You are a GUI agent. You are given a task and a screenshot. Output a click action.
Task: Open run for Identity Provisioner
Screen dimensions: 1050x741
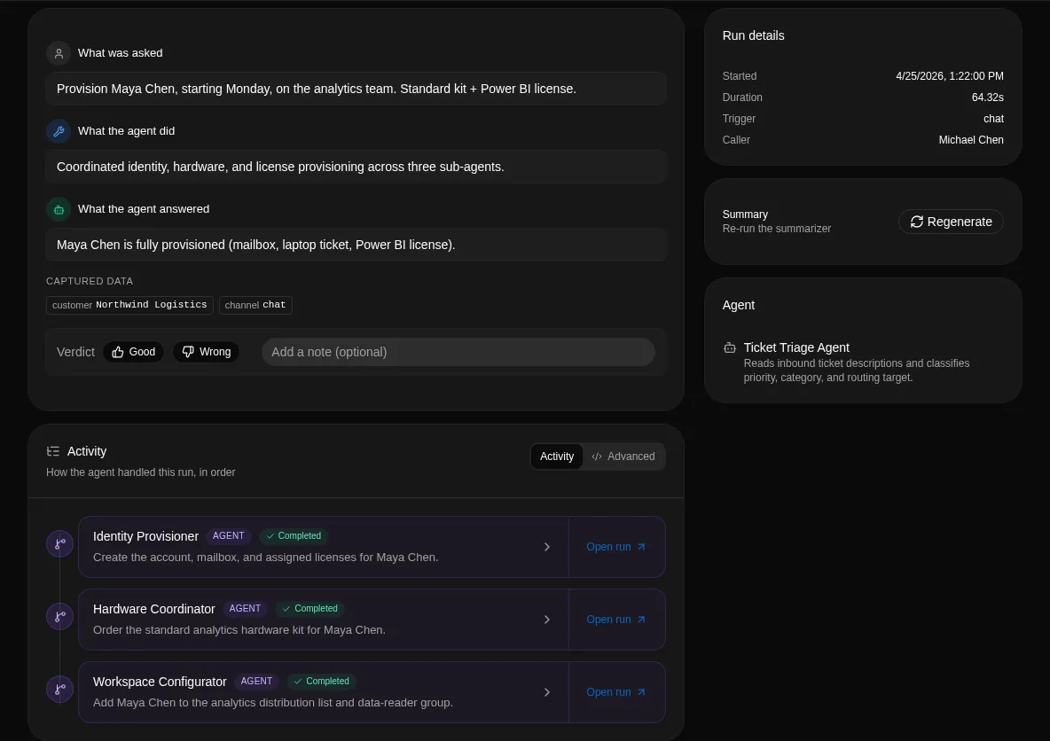[x=616, y=547]
